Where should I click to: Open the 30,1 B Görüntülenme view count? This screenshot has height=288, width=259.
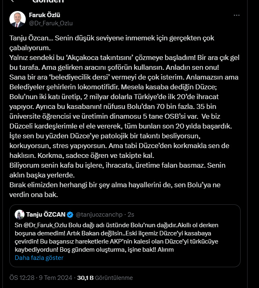pos(105,277)
